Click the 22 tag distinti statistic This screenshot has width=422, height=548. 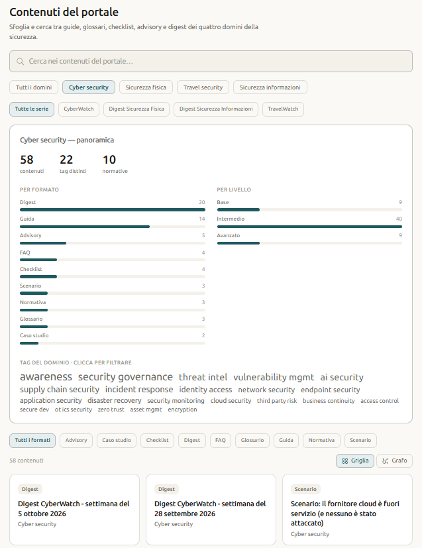point(73,164)
